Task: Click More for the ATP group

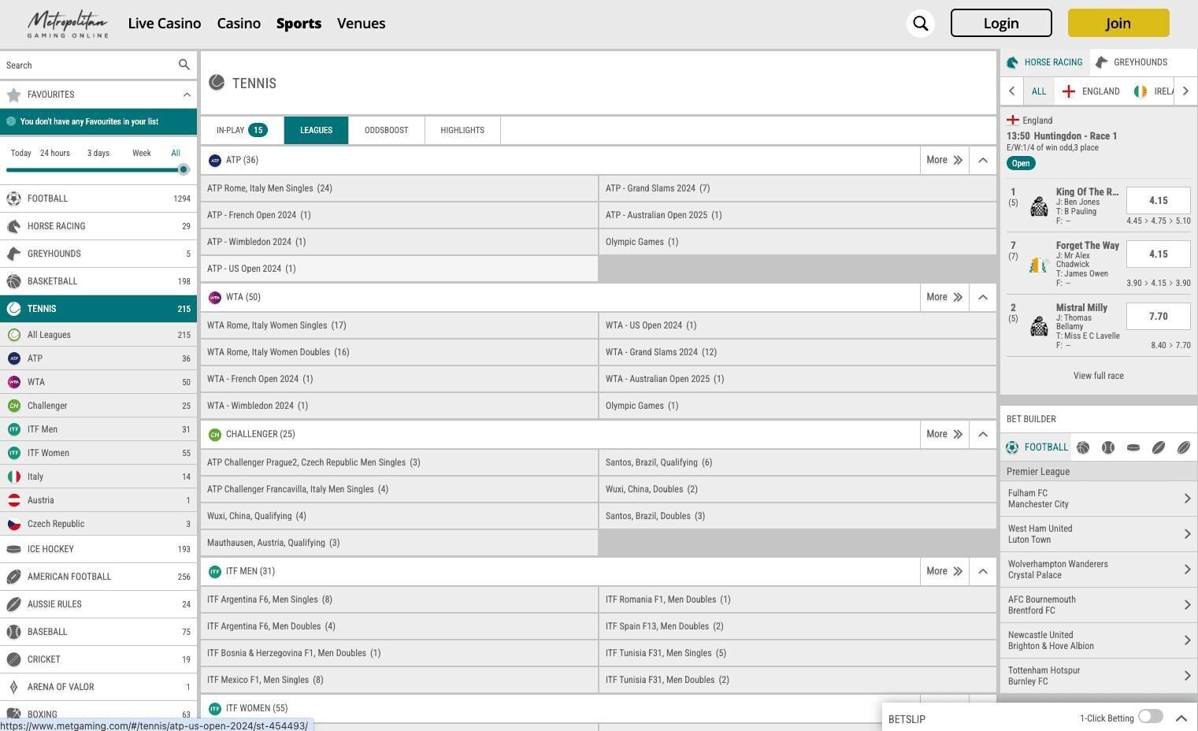Action: (x=944, y=160)
